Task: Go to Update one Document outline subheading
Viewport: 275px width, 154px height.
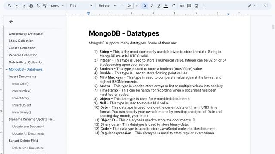Action: [x=28, y=127]
